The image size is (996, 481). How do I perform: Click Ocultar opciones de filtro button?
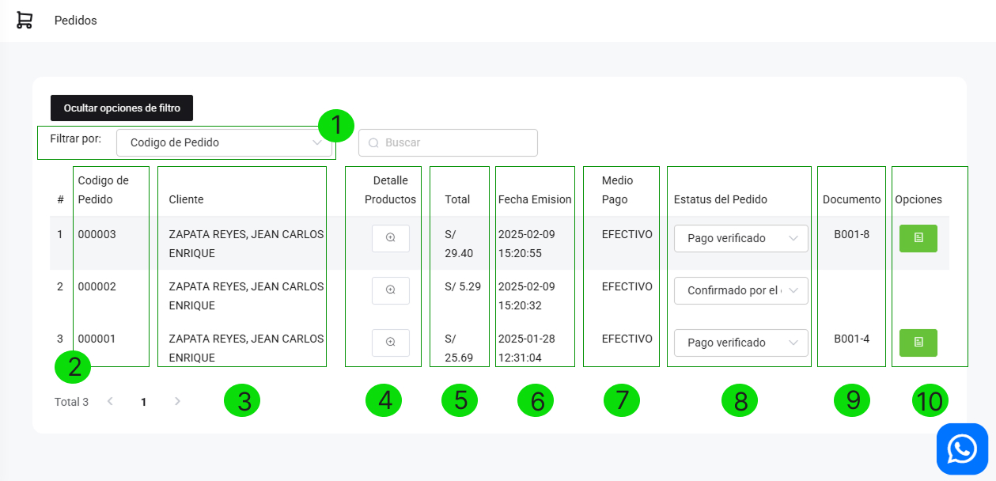122,108
